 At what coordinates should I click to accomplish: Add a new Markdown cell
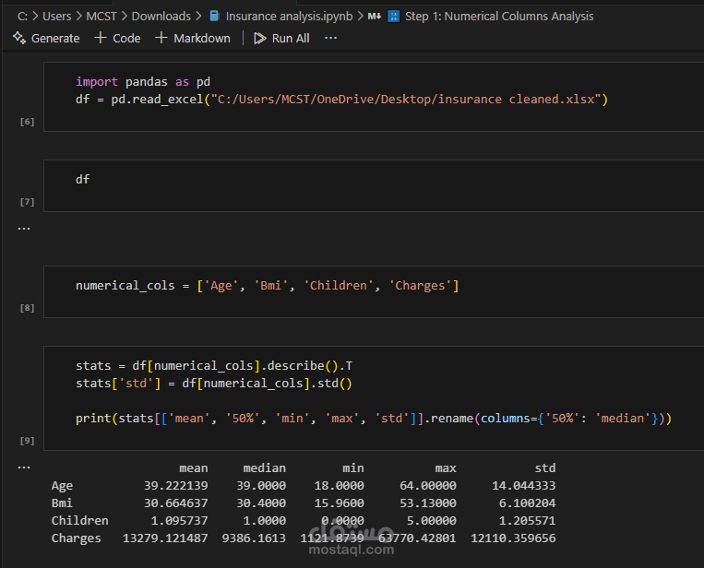(x=193, y=38)
